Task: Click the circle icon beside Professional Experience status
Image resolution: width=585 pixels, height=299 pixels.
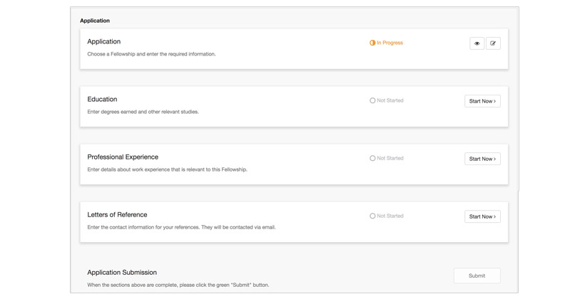Action: [372, 158]
